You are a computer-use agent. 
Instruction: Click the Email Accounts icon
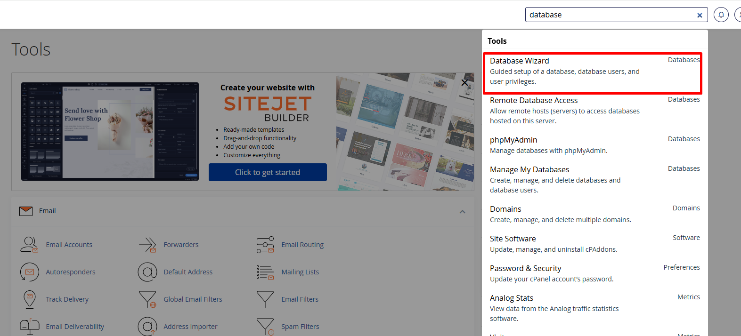pyautogui.click(x=29, y=245)
